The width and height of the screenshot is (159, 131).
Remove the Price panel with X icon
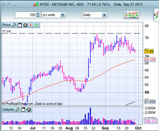[25, 25]
